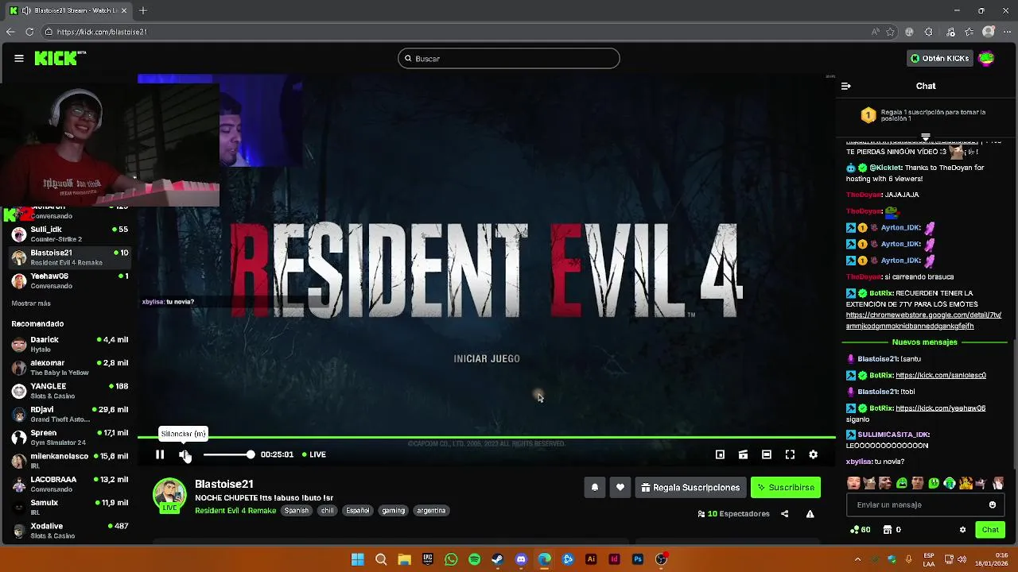This screenshot has width=1018, height=572.
Task: Open the Yeehaw06 channel in the sidebar
Action: pyautogui.click(x=69, y=280)
